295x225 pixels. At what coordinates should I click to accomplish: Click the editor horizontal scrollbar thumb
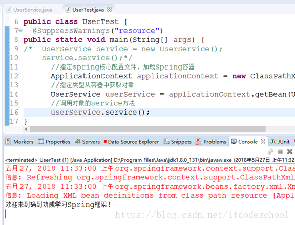pos(147,129)
